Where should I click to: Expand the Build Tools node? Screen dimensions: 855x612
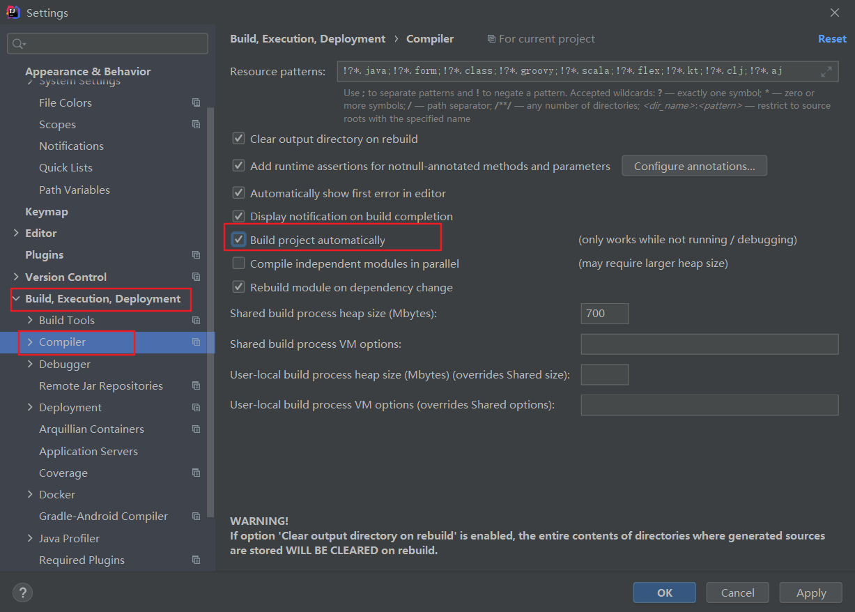coord(30,320)
